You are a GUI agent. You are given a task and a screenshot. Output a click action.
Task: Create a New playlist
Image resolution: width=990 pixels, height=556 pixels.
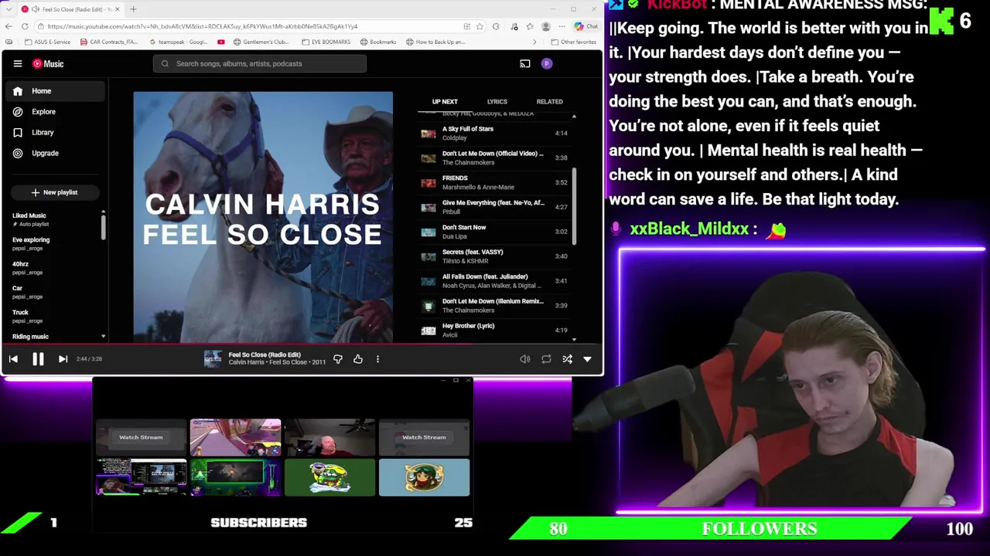[54, 192]
